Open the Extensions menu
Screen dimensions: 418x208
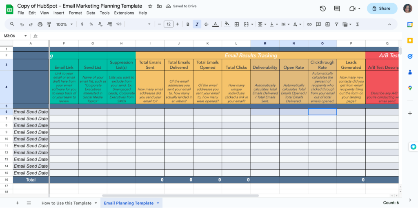point(124,13)
